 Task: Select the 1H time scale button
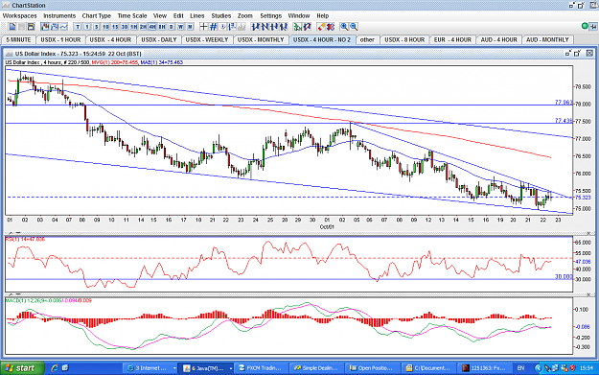134,27
